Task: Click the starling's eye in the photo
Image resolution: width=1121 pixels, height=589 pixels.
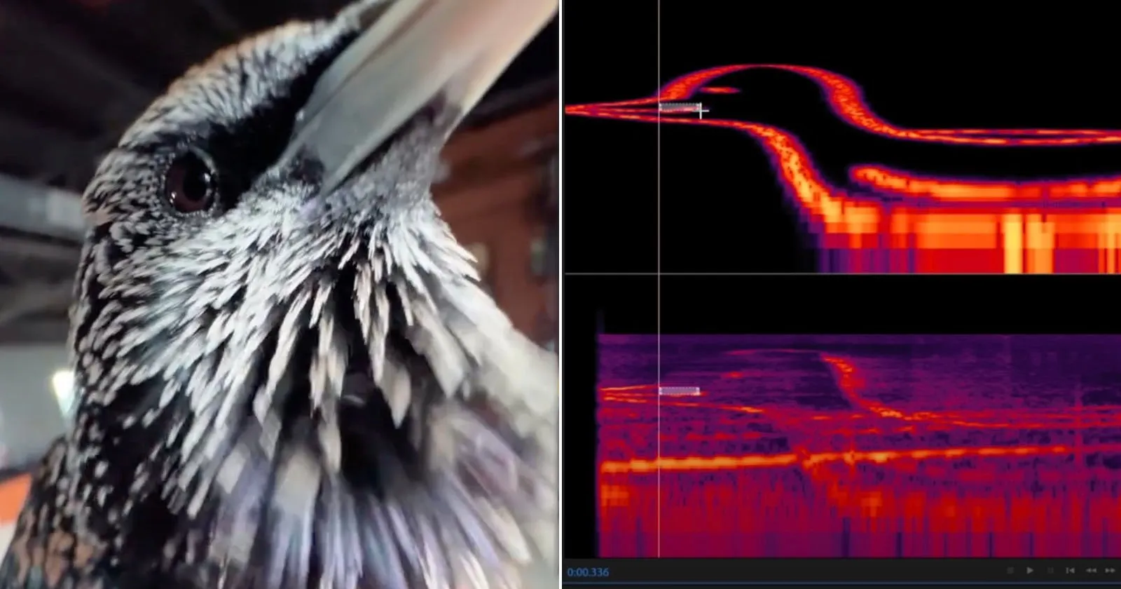Action: point(189,180)
